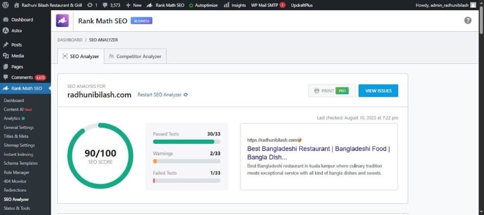The height and width of the screenshot is (215, 484).
Task: Open General Settings submenu item
Action: click(19, 128)
